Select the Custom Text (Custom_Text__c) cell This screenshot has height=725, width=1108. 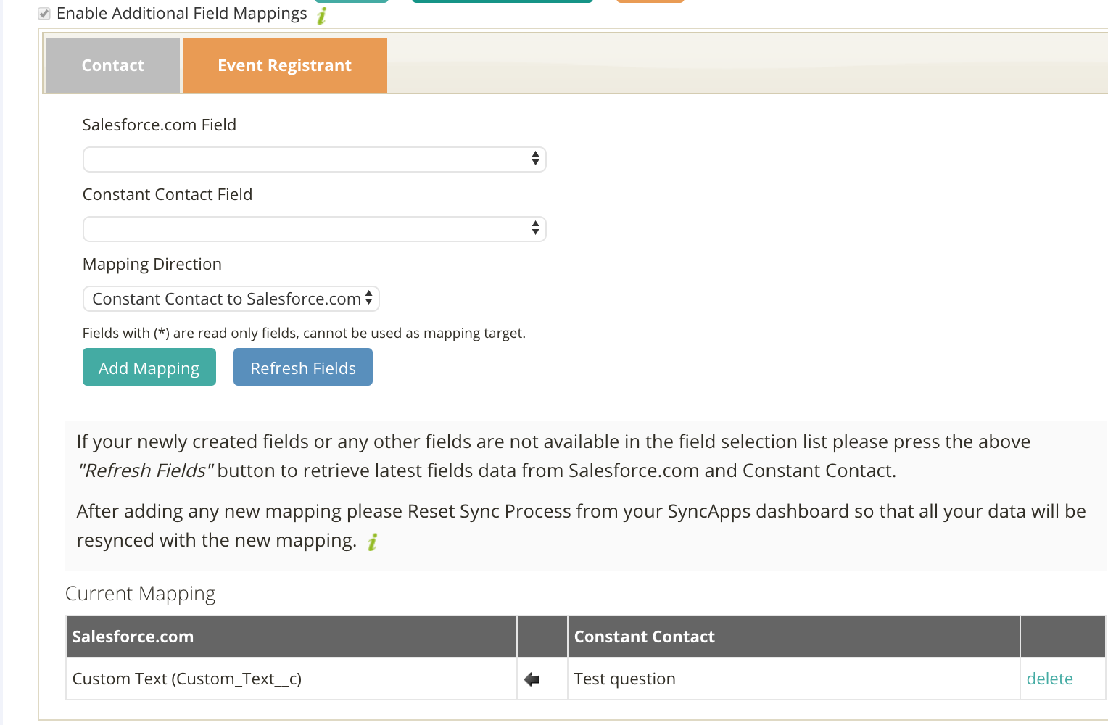point(291,679)
